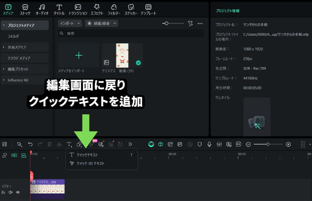This screenshot has height=201, width=312.
Task: Click the timeline zoom out minus button
Action: pos(248,144)
